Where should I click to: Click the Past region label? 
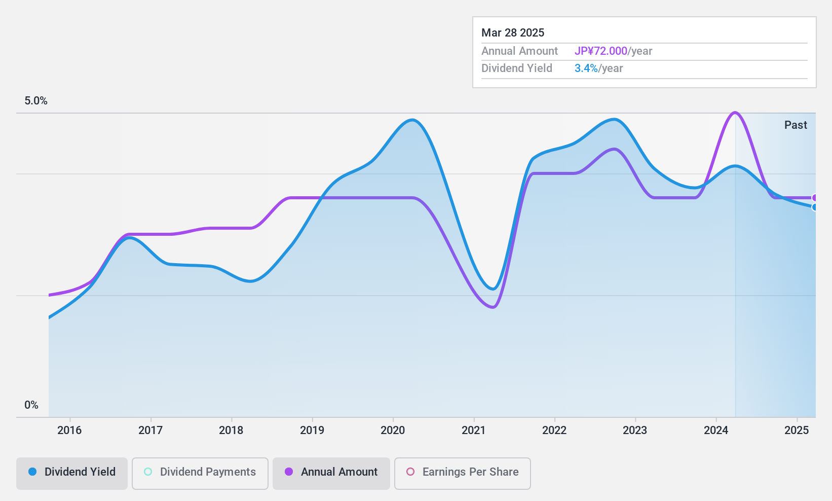[x=796, y=125]
